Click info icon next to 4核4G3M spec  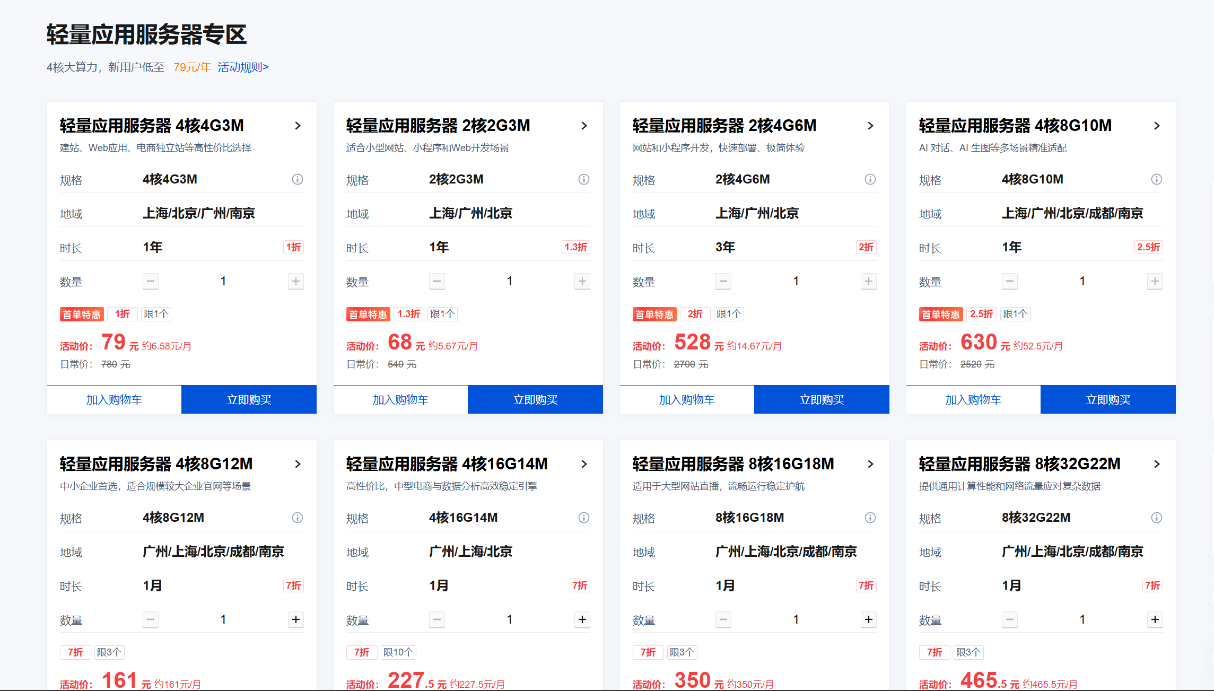(298, 179)
